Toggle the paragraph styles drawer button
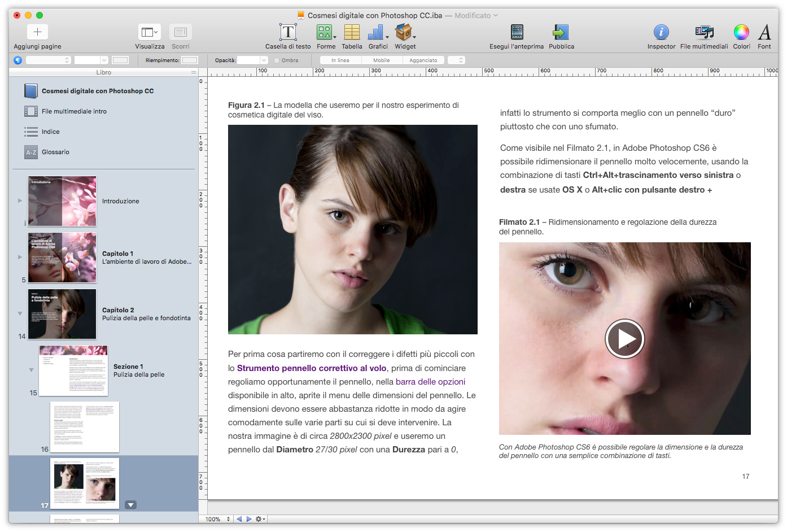The height and width of the screenshot is (532, 787). click(18, 60)
